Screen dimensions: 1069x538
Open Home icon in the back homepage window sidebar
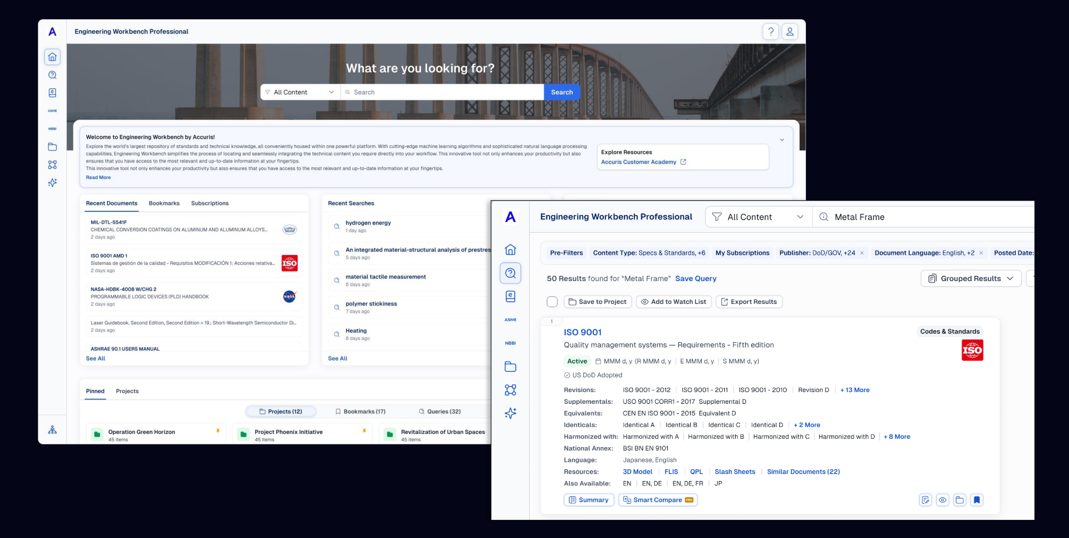pos(52,57)
